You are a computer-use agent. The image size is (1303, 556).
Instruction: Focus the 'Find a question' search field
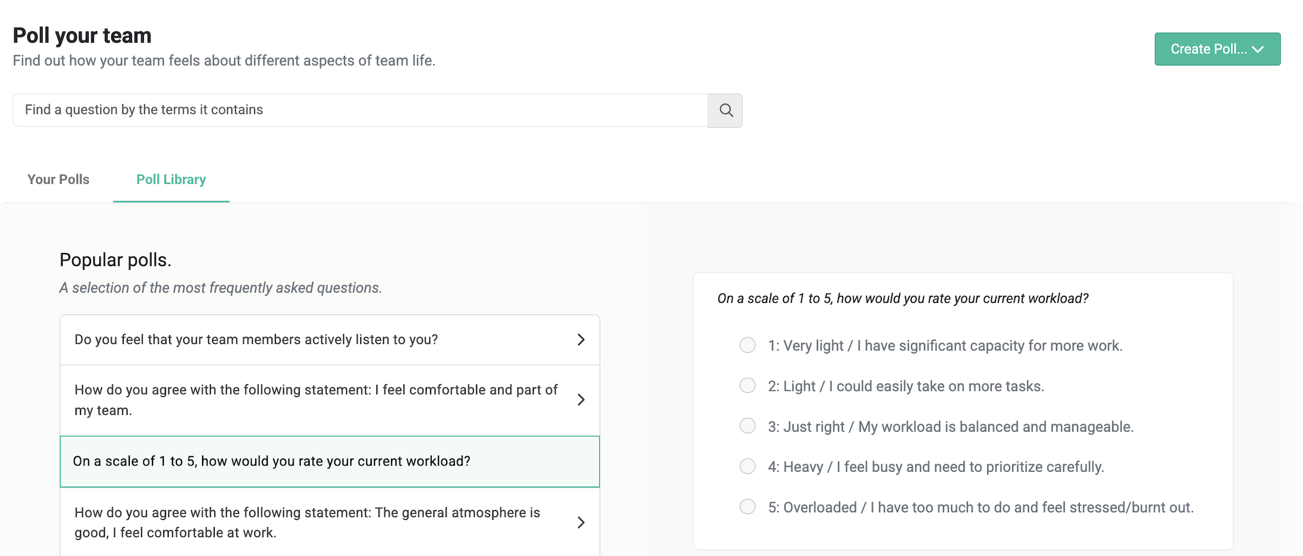coord(360,110)
